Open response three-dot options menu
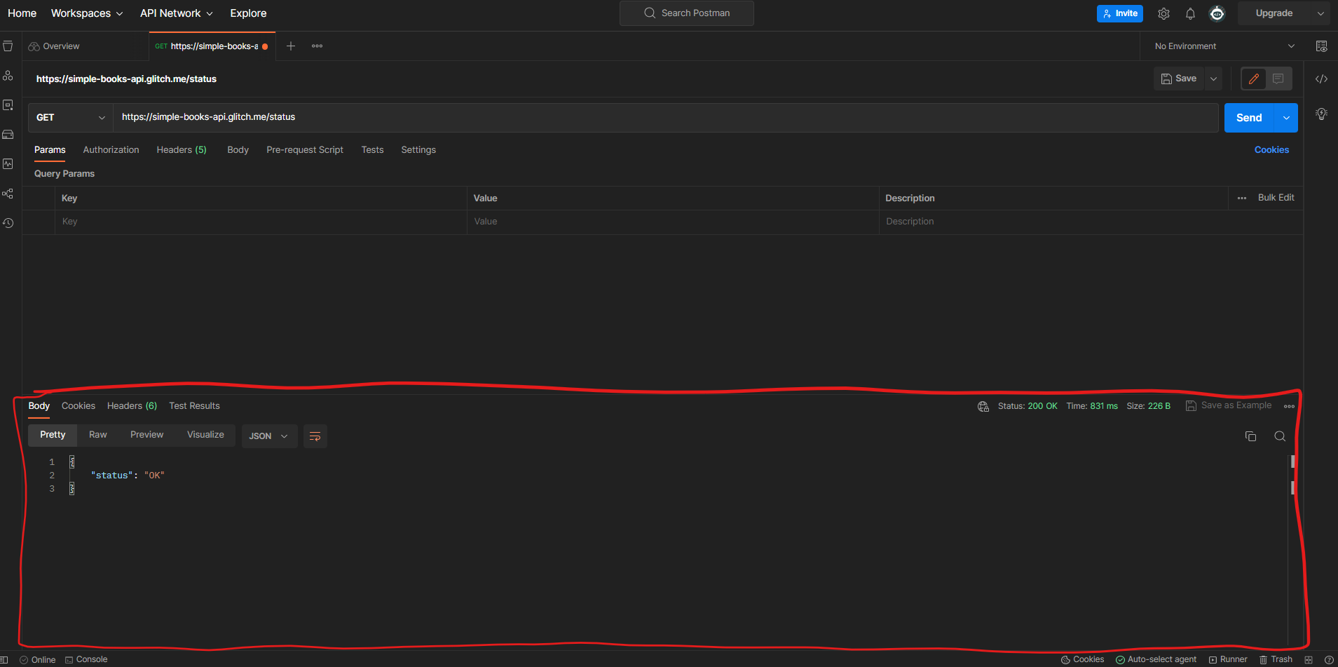Screen dimensions: 1338x667 (1289, 406)
